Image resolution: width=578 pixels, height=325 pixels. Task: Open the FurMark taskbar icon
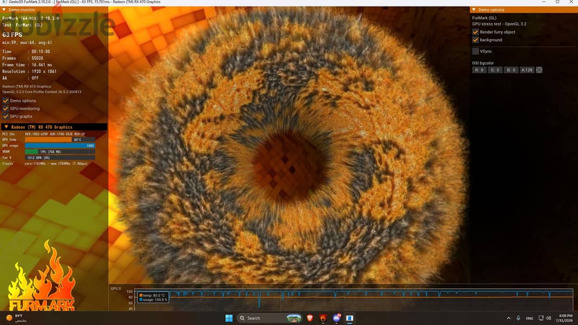tap(323, 318)
